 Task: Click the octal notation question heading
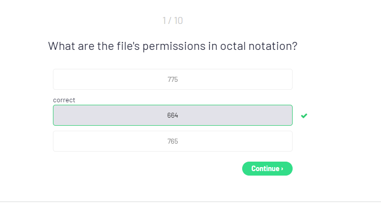(173, 46)
